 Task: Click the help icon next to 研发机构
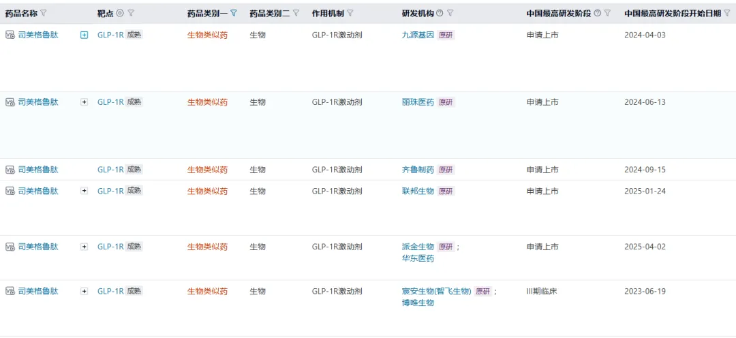tap(440, 13)
